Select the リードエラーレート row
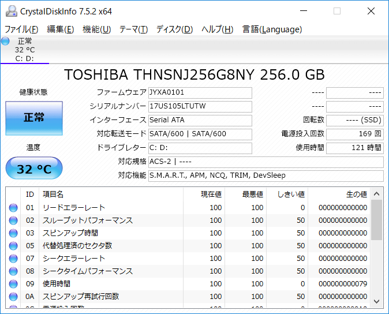The width and height of the screenshot is (389, 314). tap(188, 208)
